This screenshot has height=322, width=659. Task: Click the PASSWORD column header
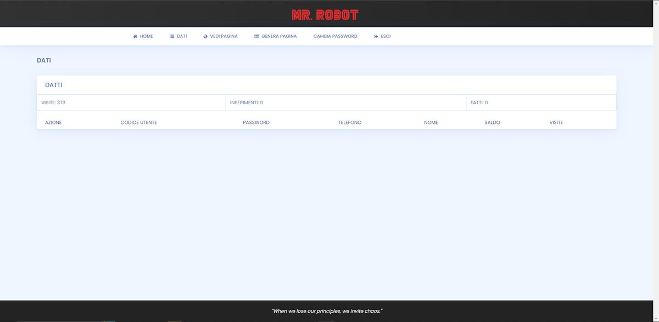pyautogui.click(x=256, y=122)
